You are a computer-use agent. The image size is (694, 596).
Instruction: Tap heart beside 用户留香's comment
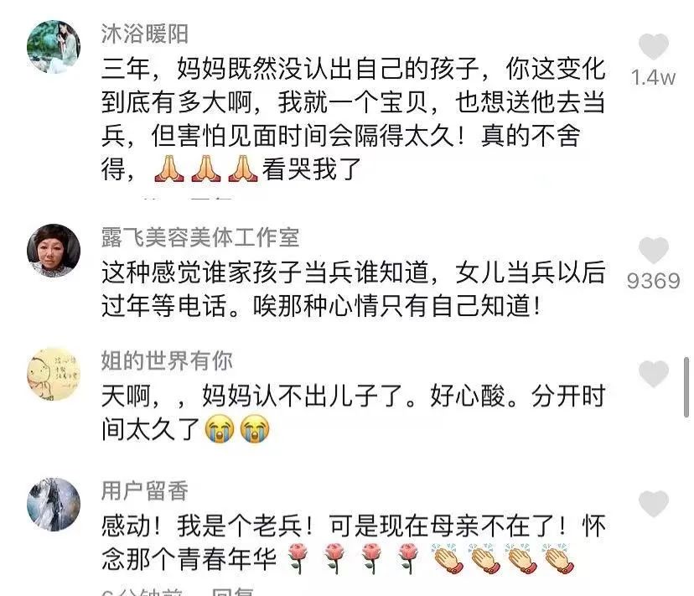[653, 504]
